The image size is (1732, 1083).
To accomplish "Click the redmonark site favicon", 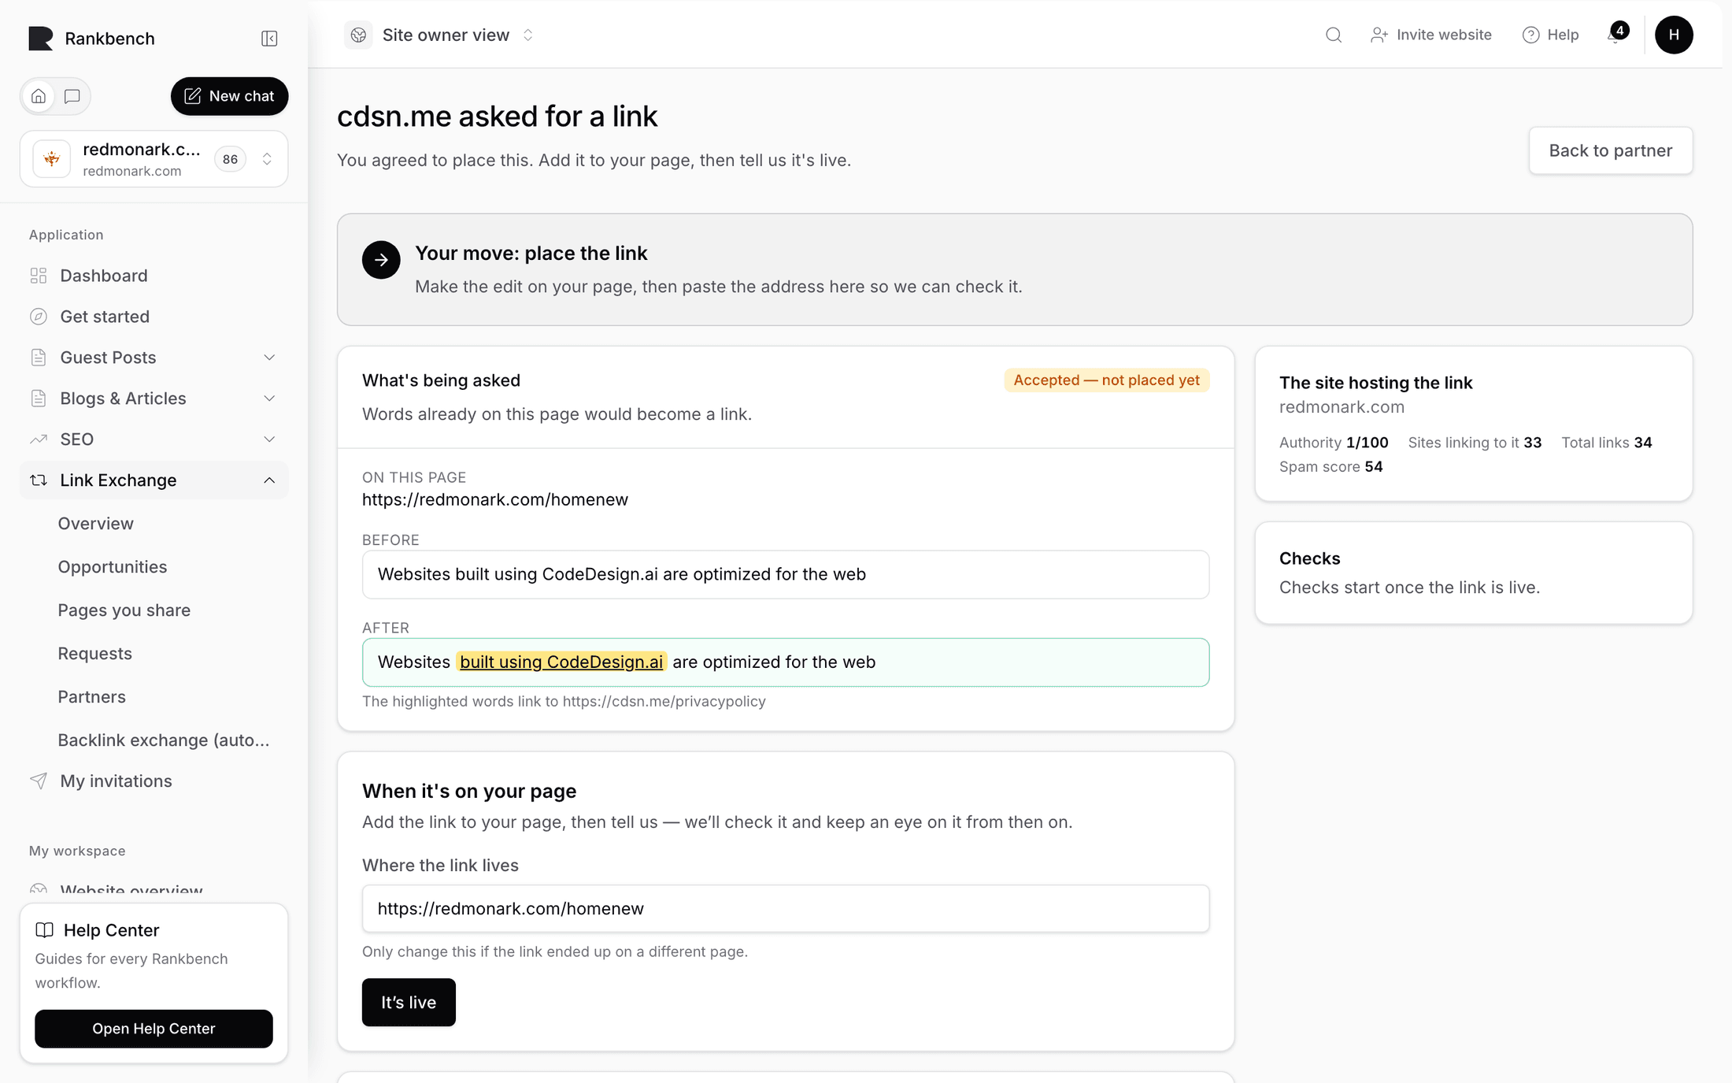I will click(52, 159).
